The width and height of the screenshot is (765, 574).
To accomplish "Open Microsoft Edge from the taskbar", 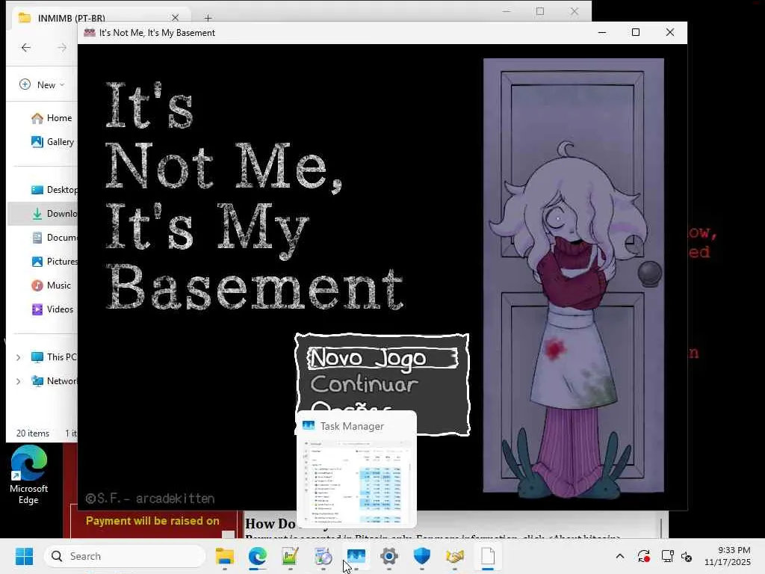I will click(x=258, y=557).
